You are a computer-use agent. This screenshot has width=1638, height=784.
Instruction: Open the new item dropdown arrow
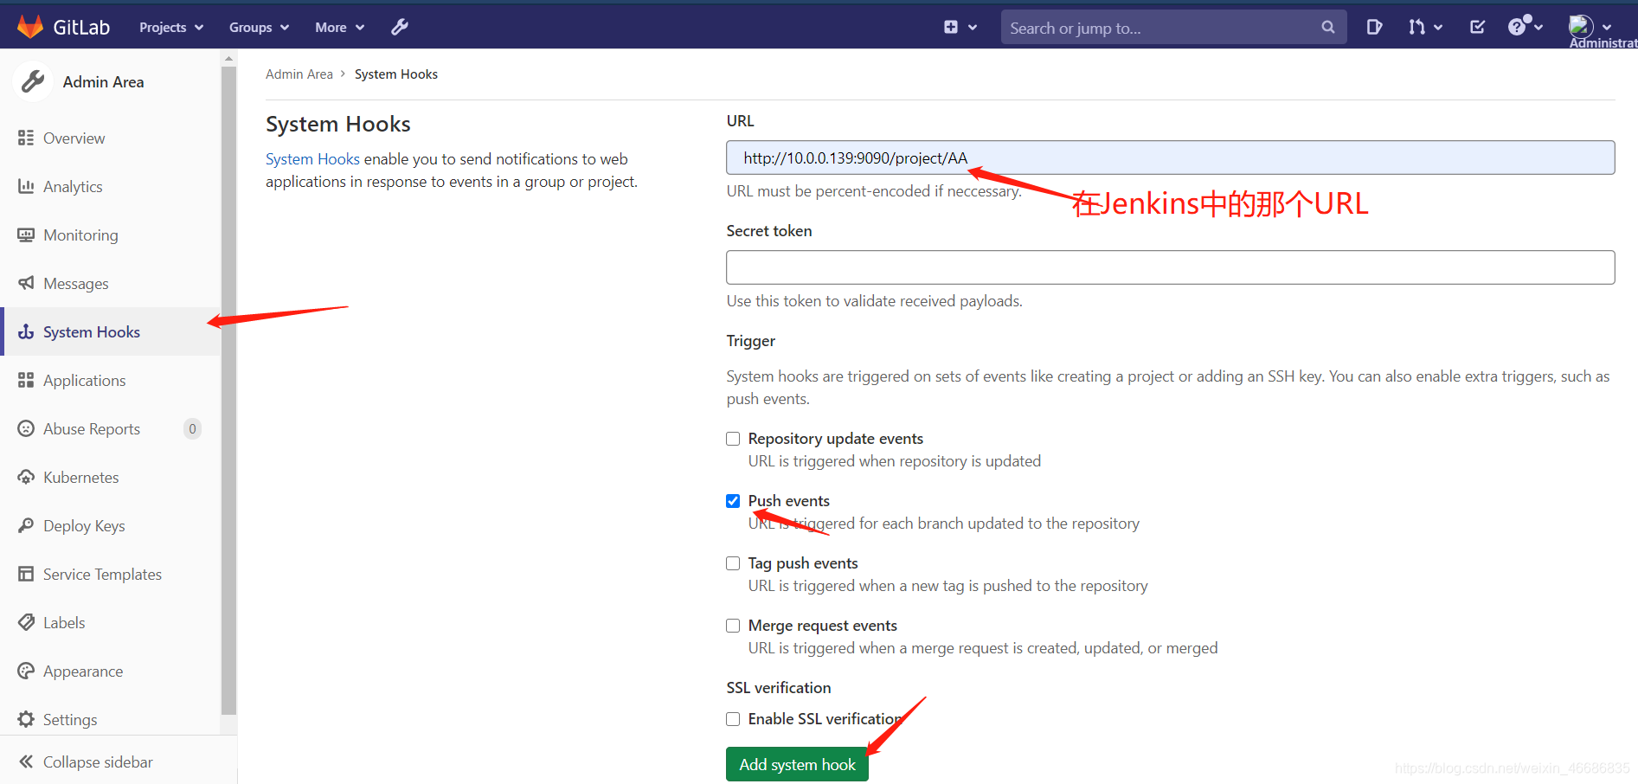(x=973, y=28)
